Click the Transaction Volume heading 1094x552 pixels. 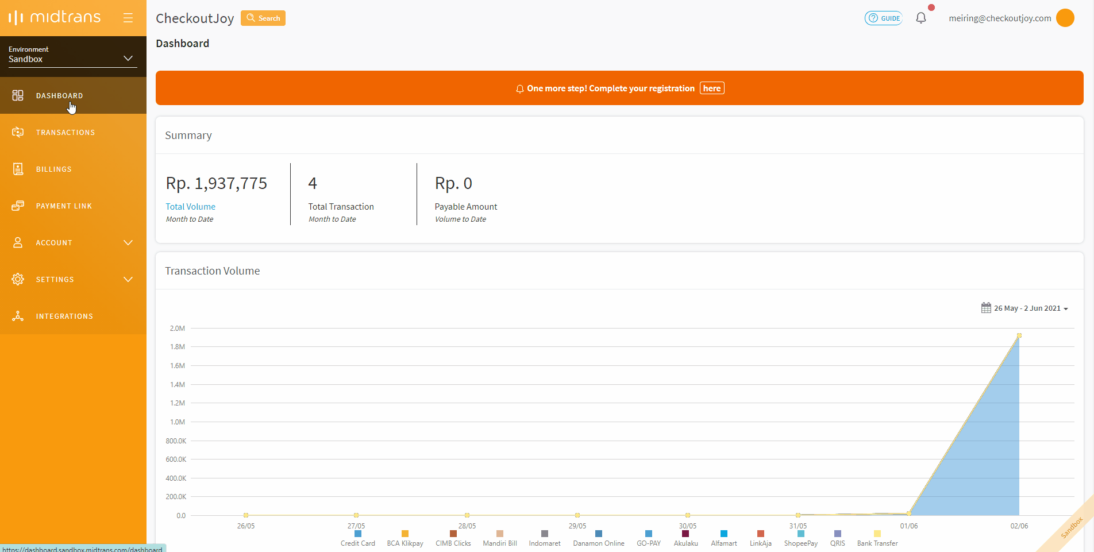pos(213,271)
